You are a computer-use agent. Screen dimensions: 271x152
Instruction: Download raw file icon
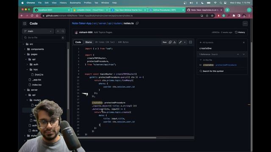[x=174, y=42]
